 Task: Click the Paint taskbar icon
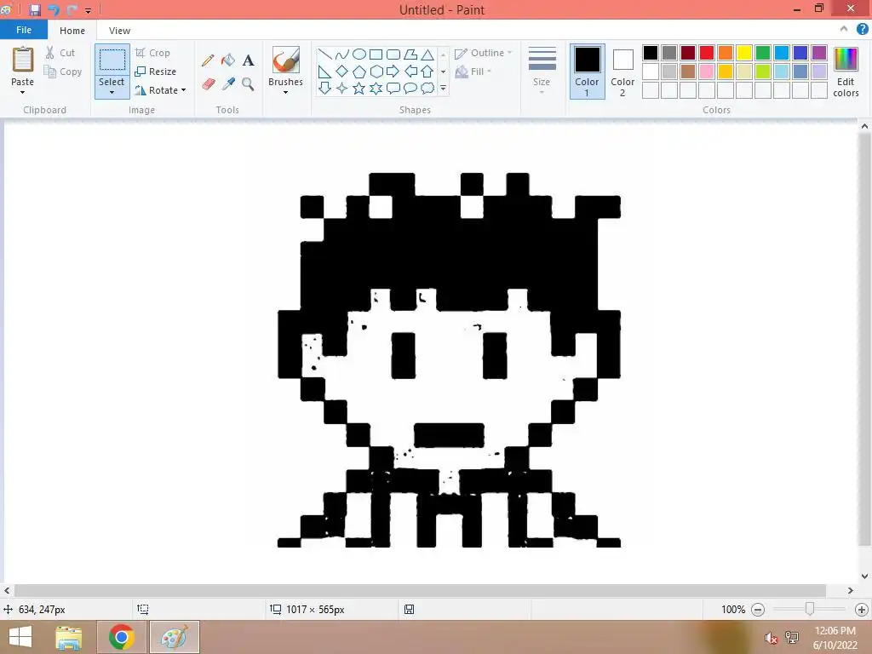[174, 637]
